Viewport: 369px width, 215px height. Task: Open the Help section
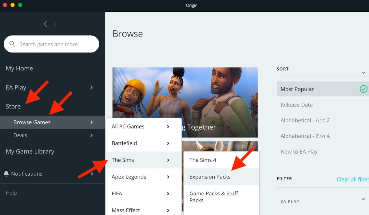coord(11,193)
